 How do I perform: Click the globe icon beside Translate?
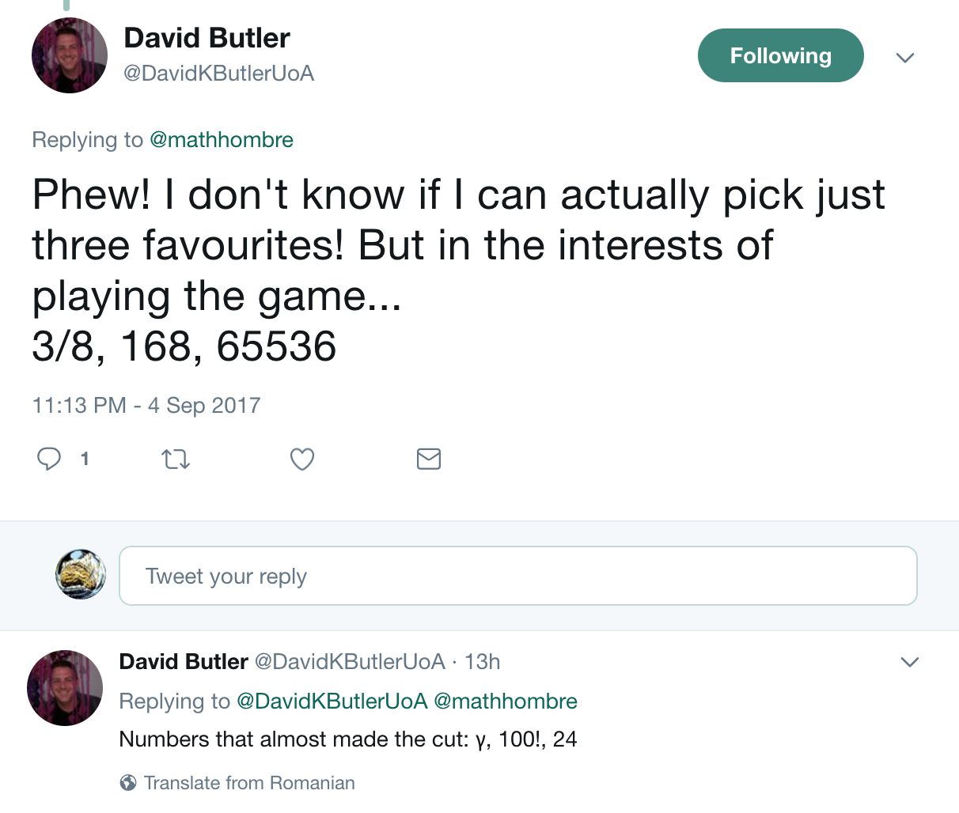127,783
